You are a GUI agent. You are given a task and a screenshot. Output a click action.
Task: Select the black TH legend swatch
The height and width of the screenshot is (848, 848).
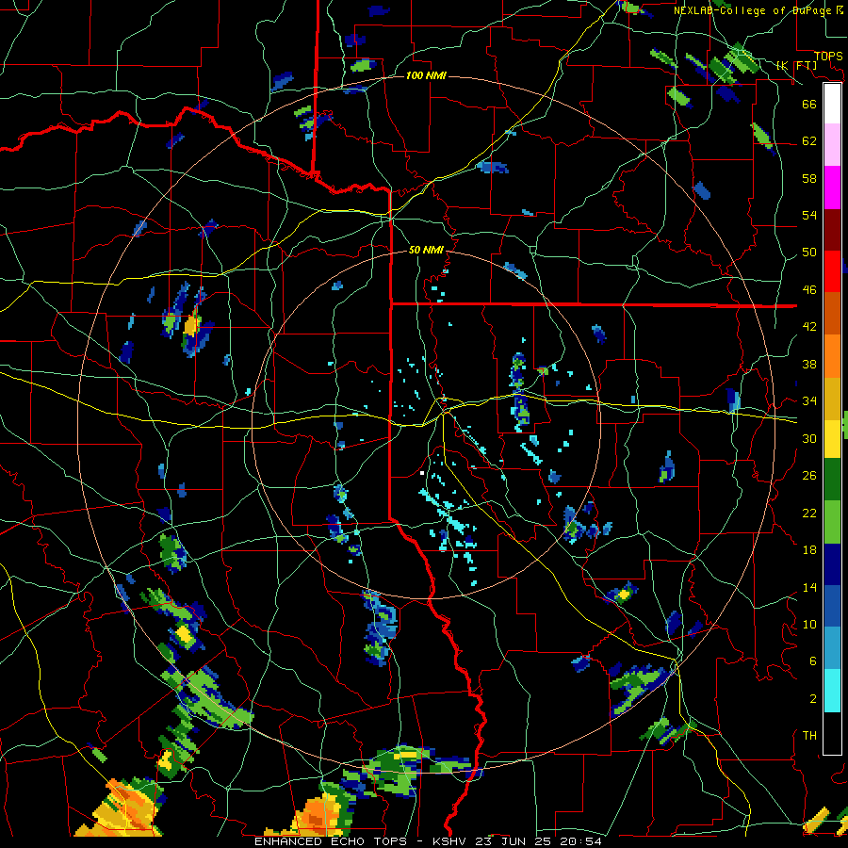coord(832,733)
